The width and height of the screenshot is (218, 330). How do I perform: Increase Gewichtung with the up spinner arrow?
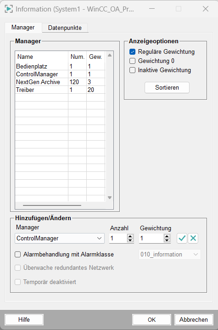point(167,236)
